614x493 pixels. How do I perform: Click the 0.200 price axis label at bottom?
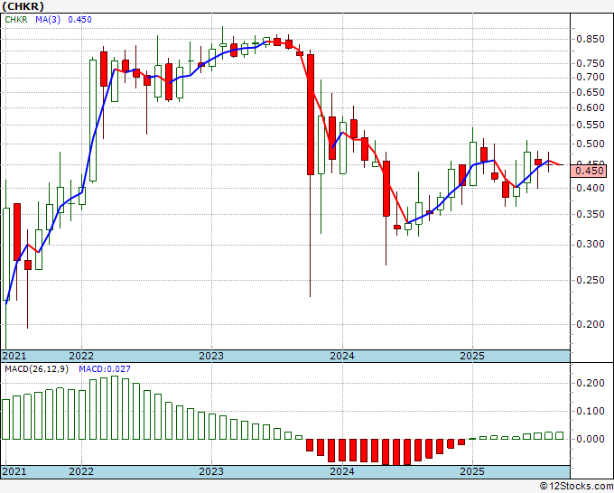click(x=591, y=324)
